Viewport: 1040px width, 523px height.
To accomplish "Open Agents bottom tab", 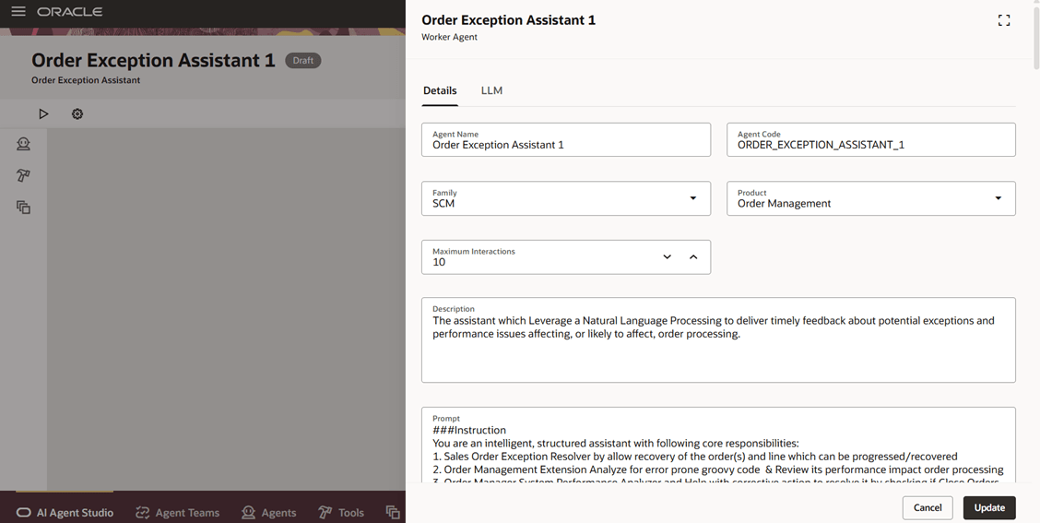I will point(268,512).
